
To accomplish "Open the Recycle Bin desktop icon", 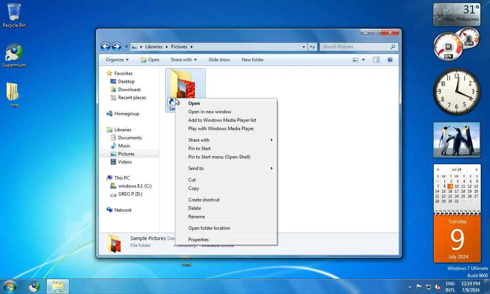I will coord(14,15).
